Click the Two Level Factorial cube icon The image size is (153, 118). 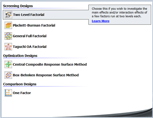point(9,15)
